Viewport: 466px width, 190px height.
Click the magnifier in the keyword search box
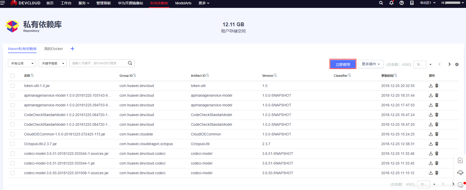[130, 63]
